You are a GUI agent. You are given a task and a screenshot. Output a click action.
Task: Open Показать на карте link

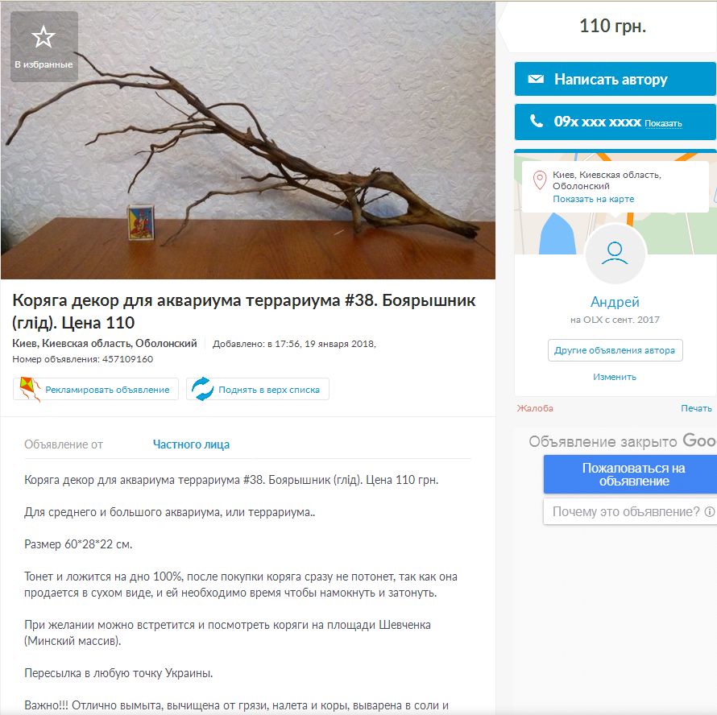click(593, 199)
